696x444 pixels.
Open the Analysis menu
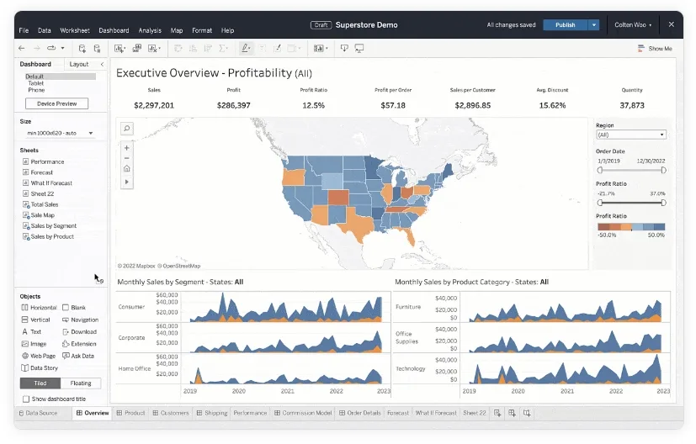click(150, 30)
